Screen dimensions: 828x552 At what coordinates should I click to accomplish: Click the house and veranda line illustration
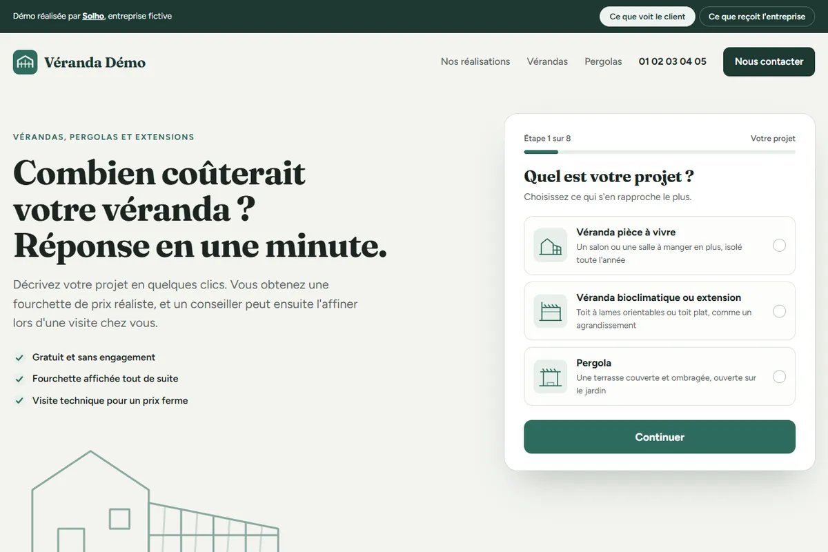[x=155, y=502]
